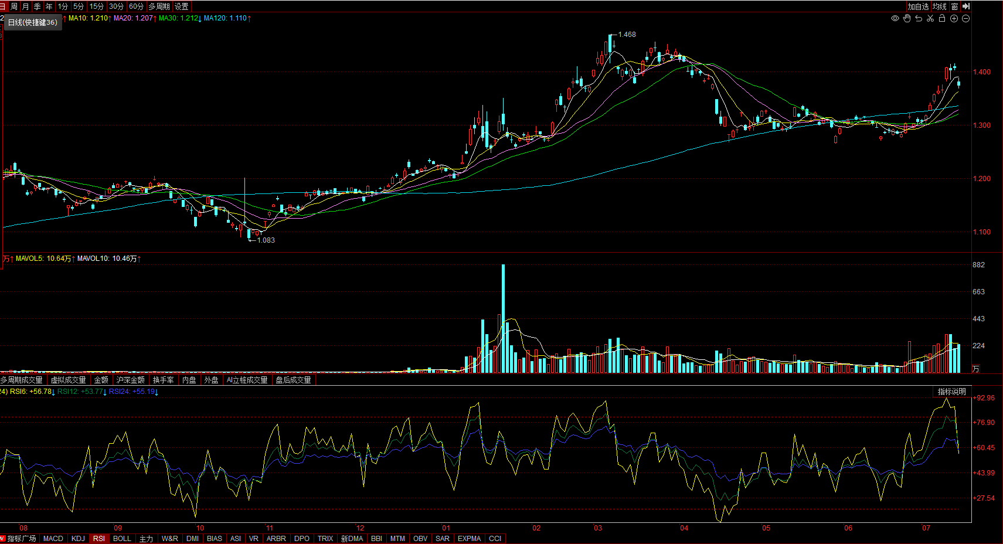Select the 金额 amount tab

(x=101, y=380)
